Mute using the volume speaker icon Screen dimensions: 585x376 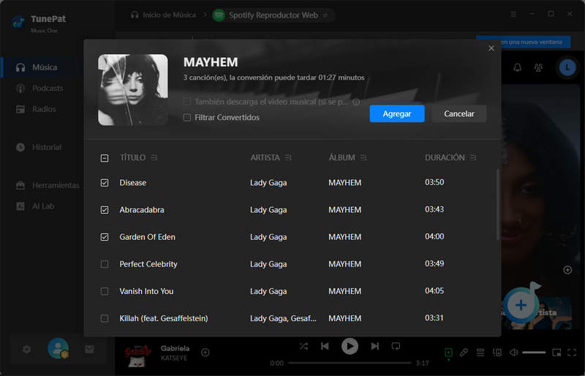coord(514,352)
